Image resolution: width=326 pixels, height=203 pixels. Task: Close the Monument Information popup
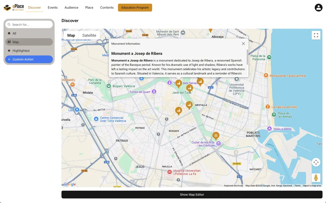(x=243, y=44)
